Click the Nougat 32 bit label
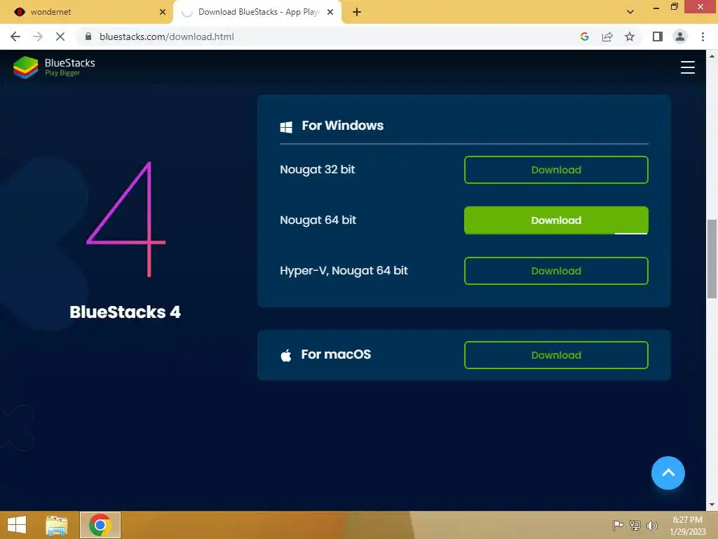The height and width of the screenshot is (539, 718). (318, 170)
